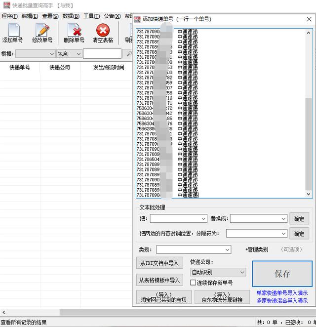Viewport: 316px width, 327px height.
Task: Open the 单家快递单号导入演示 link
Action: click(282, 293)
